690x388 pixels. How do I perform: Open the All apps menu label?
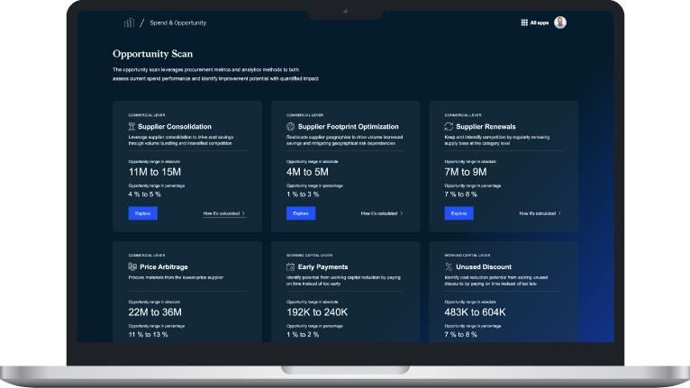539,23
